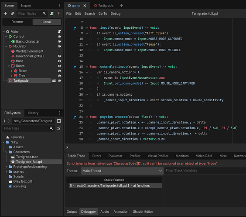Toggle visibility of floor node
This screenshot has width=246, height=217.
59,61
